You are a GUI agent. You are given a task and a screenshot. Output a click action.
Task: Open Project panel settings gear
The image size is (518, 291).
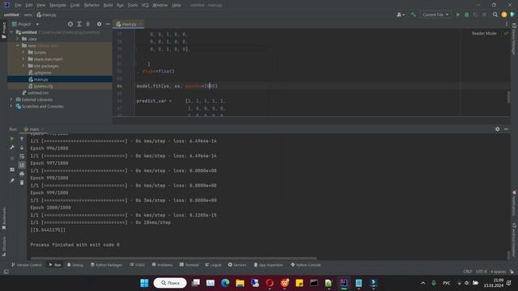pos(99,24)
